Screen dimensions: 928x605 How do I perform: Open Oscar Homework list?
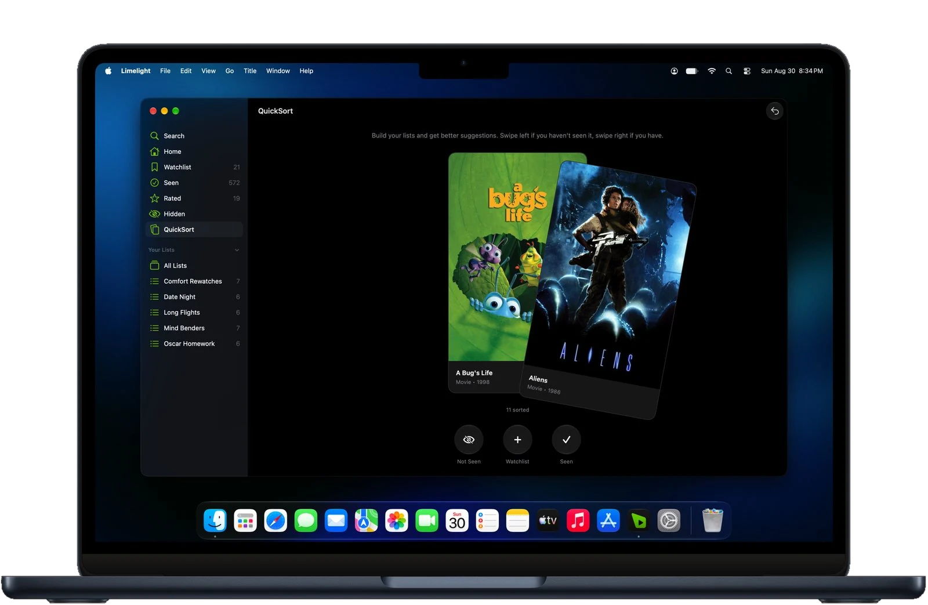click(194, 344)
